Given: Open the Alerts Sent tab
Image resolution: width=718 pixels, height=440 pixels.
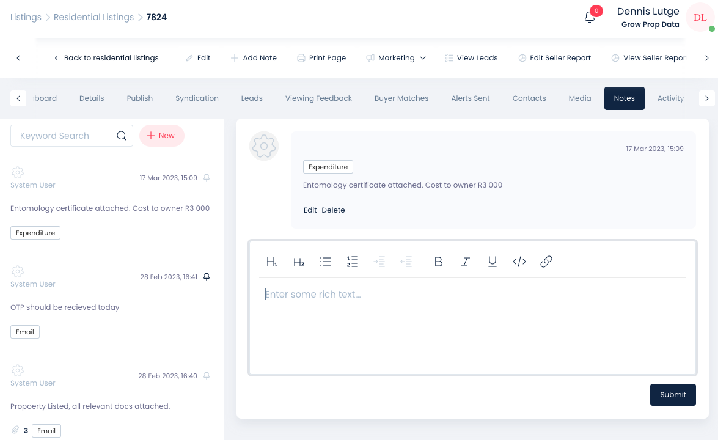Looking at the screenshot, I should tap(471, 98).
